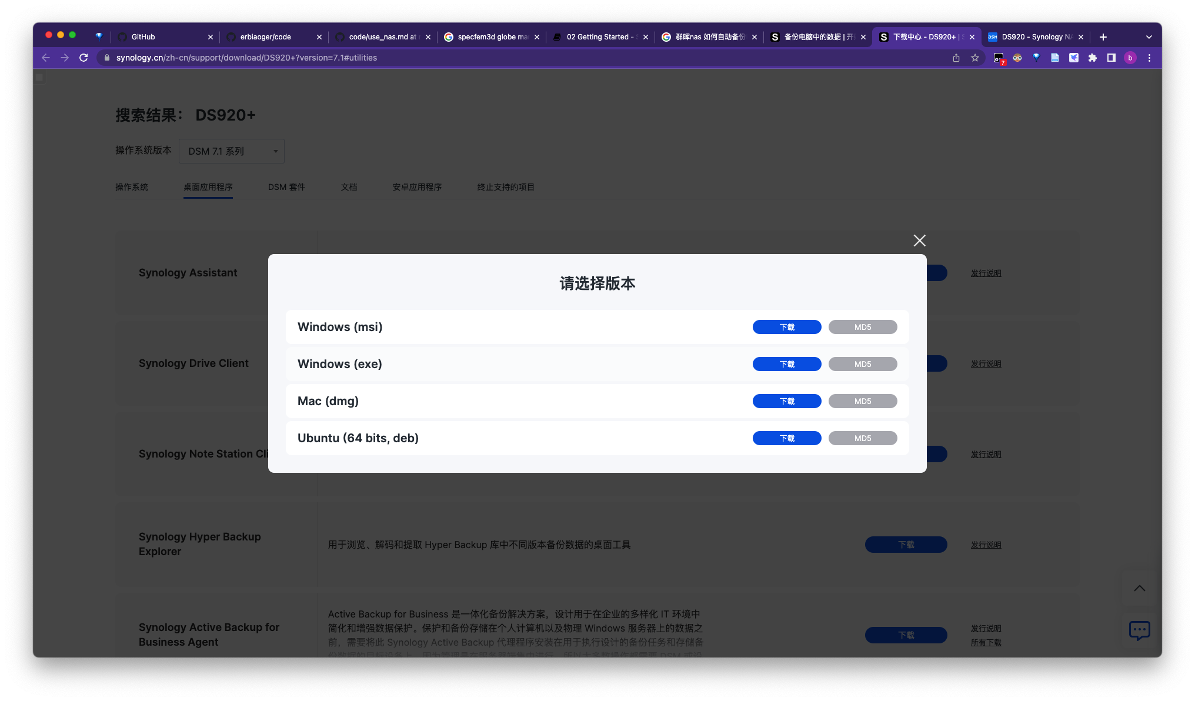Download the Mac (dmg) version
This screenshot has height=701, width=1195.
786,401
